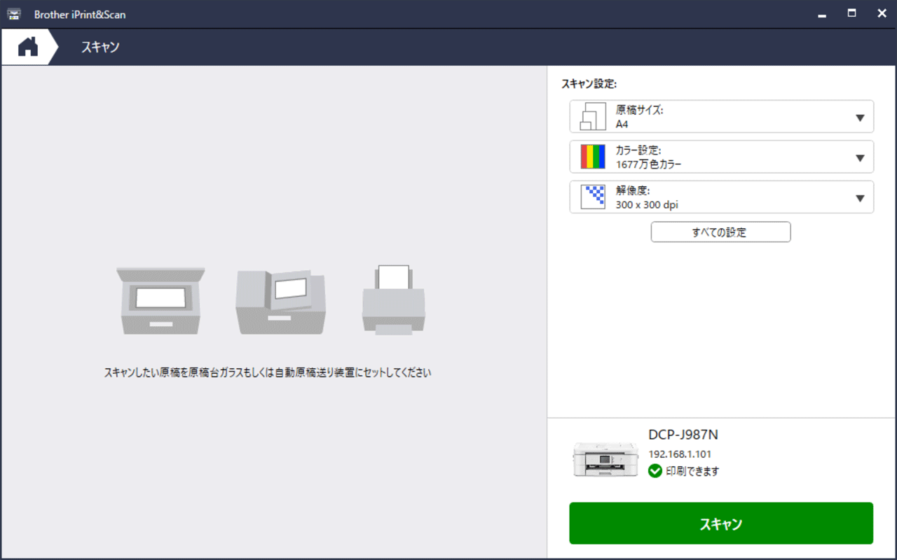This screenshot has width=897, height=560.
Task: Click the color settings rainbow icon
Action: click(x=591, y=157)
